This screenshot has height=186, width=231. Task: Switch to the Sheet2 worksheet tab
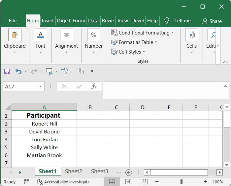click(x=73, y=171)
